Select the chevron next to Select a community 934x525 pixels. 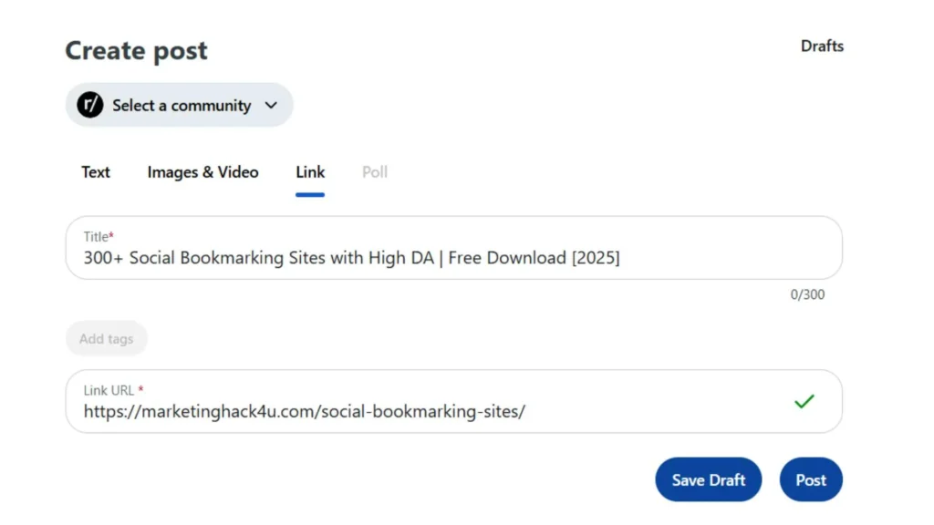[271, 106]
